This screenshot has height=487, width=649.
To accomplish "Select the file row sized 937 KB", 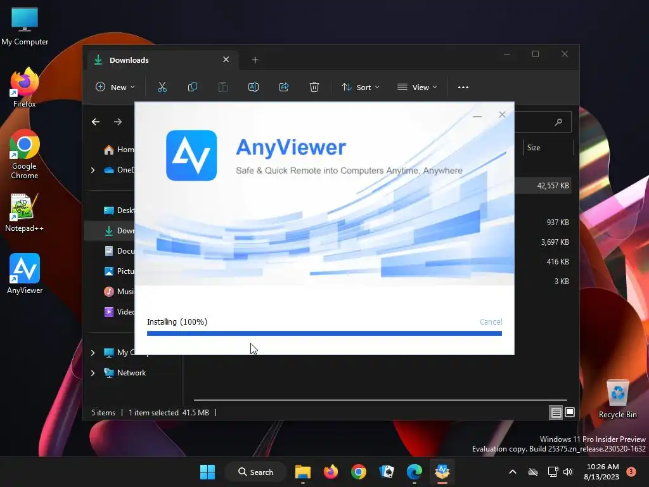I will tap(543, 223).
